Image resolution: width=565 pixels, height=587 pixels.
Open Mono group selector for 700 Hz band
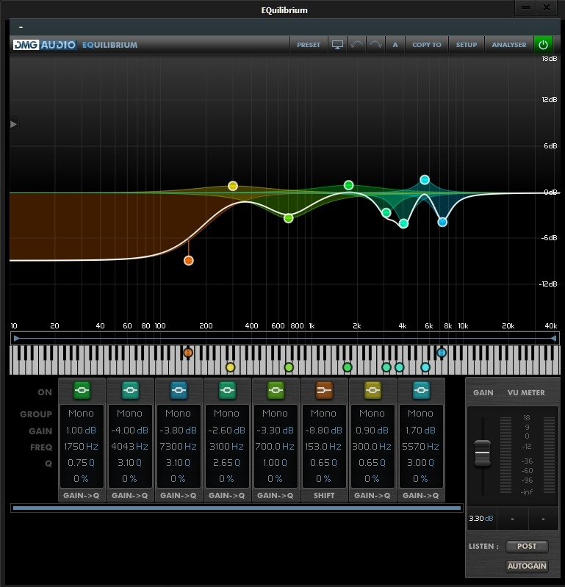276,414
